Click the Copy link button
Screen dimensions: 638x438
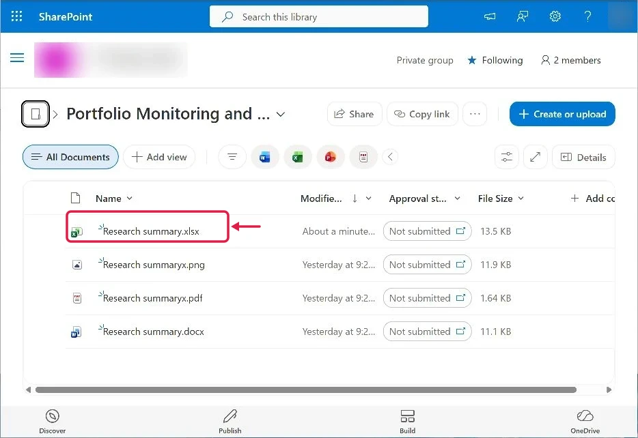(422, 114)
